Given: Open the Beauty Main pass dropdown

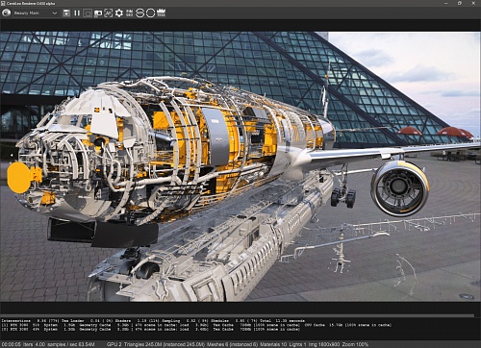Looking at the screenshot, I should [x=36, y=13].
